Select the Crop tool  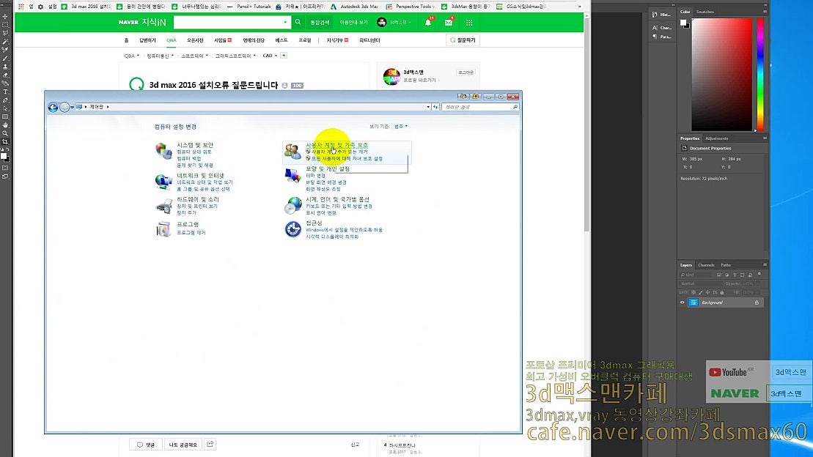click(x=5, y=141)
